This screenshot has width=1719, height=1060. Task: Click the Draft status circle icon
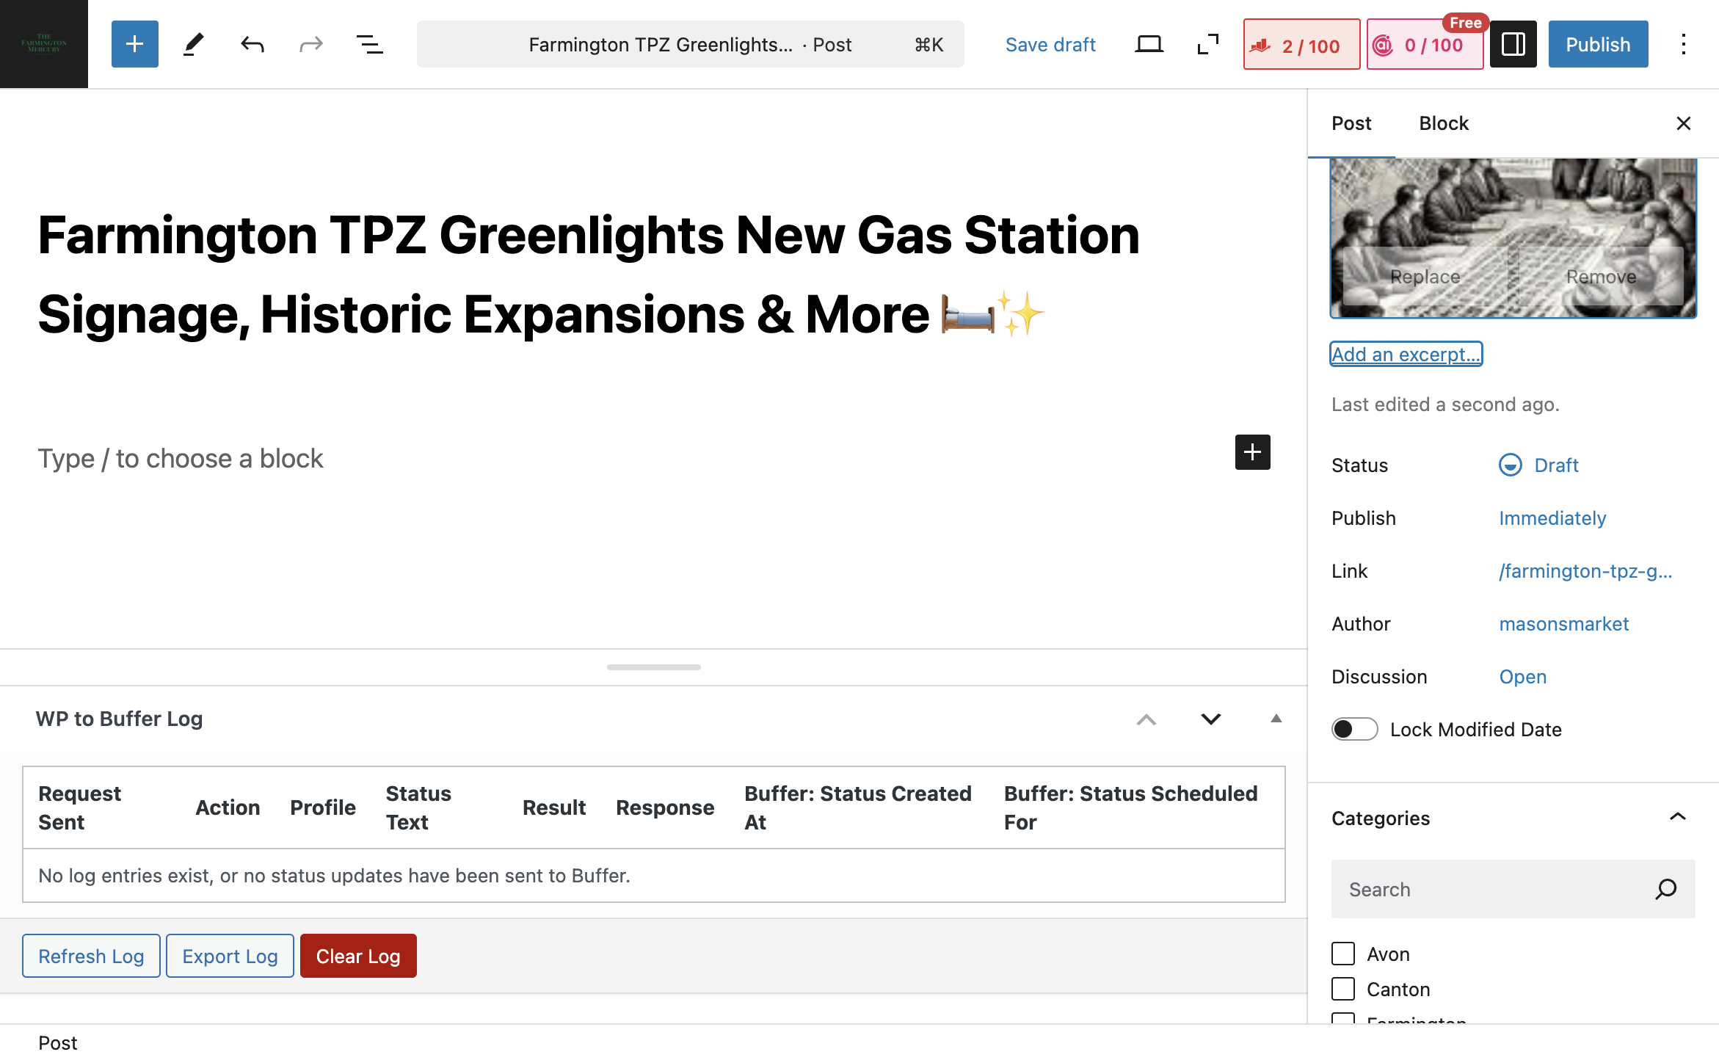1510,465
